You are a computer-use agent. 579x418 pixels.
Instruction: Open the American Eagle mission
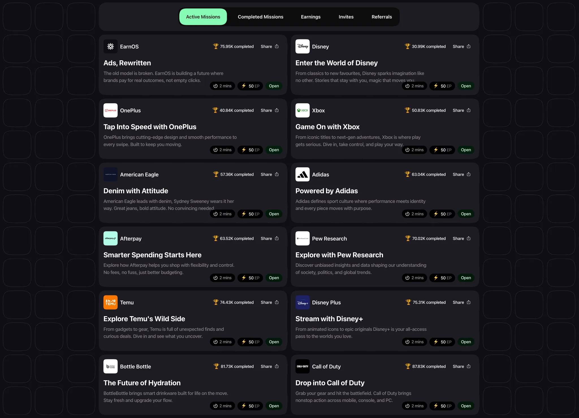[274, 214]
